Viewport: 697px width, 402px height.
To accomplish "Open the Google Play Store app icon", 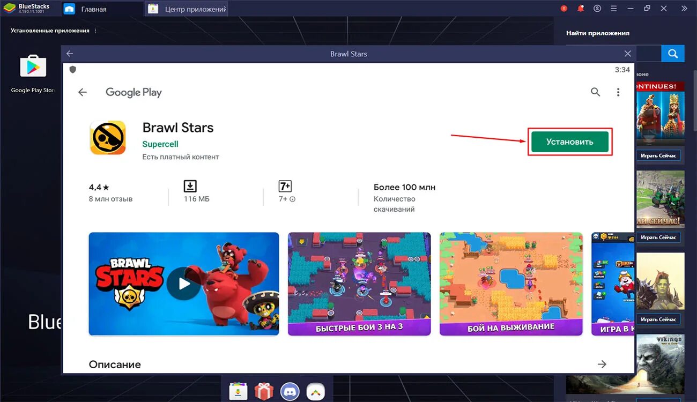I will click(x=33, y=66).
